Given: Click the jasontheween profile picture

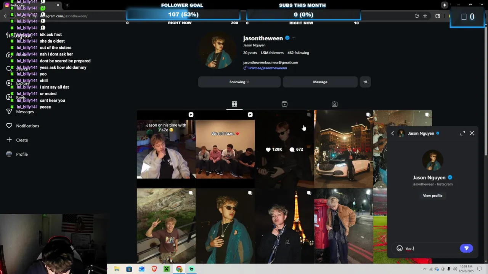Looking at the screenshot, I should pyautogui.click(x=218, y=50).
